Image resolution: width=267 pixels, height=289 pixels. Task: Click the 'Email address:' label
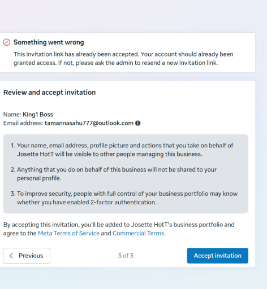click(23, 123)
